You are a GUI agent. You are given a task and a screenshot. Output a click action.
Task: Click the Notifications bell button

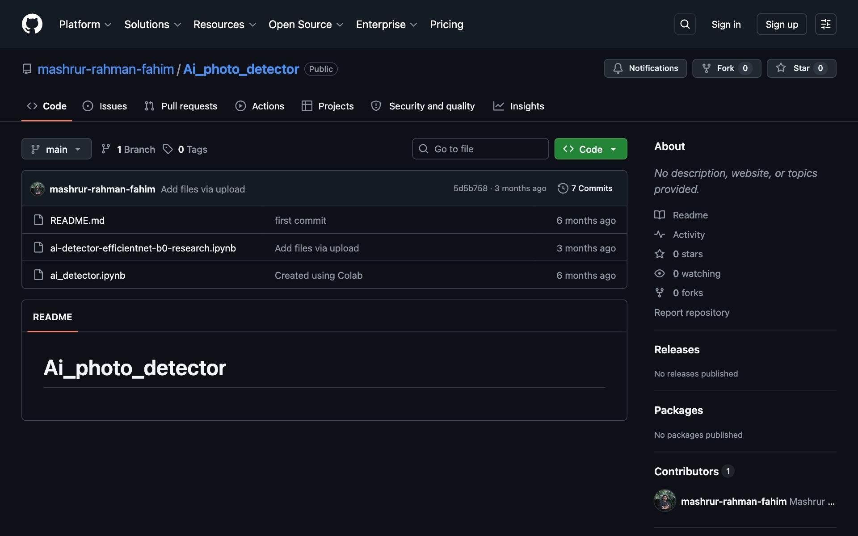(645, 68)
